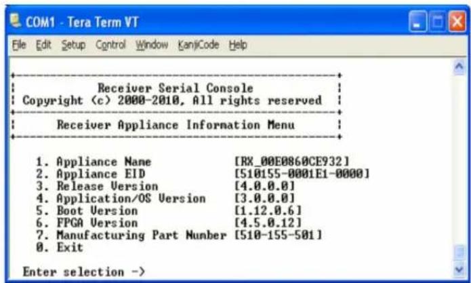Click the scrollbar down arrow

point(459,269)
